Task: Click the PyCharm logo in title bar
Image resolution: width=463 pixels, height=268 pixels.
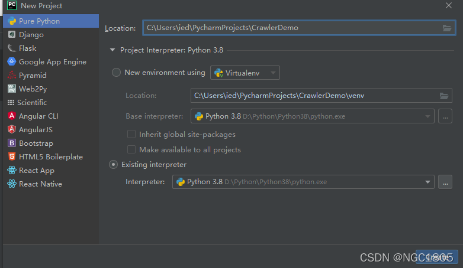Action: pyautogui.click(x=11, y=5)
